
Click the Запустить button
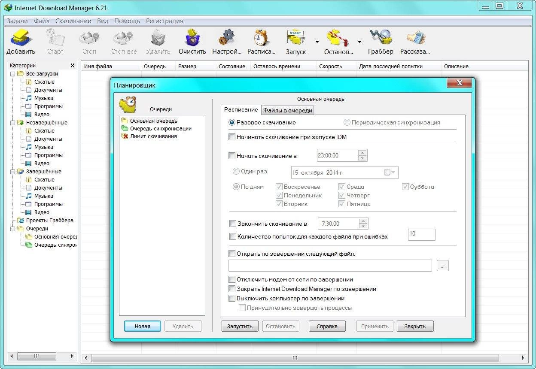pos(240,326)
